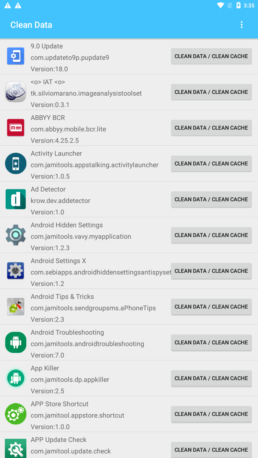Select package krow.dev.addetector
The height and width of the screenshot is (458, 258).
pyautogui.click(x=60, y=201)
